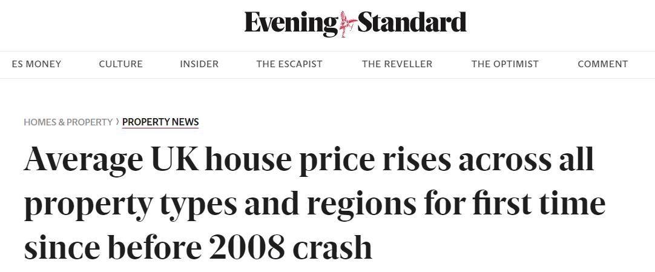Click the Homes & Property breadcrumb link
Screen dimensions: 655x272
(68, 122)
